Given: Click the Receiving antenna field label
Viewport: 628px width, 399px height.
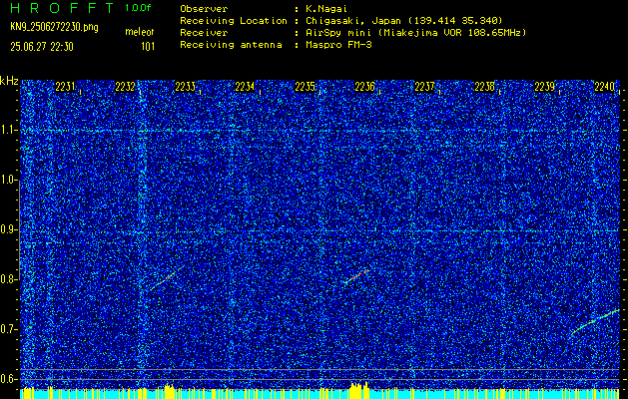Looking at the screenshot, I should coord(231,45).
